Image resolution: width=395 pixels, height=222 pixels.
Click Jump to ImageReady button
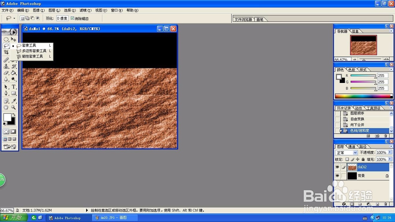9,147
